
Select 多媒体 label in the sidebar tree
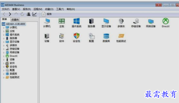[13, 45]
